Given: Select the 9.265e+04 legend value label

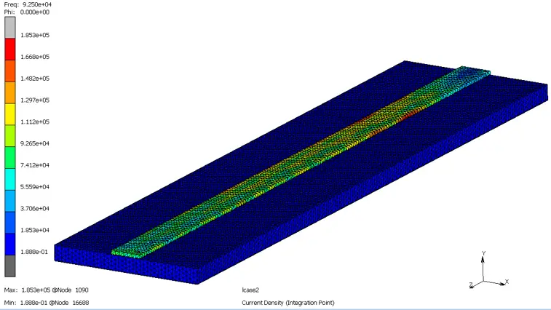Looking at the screenshot, I should point(34,143).
